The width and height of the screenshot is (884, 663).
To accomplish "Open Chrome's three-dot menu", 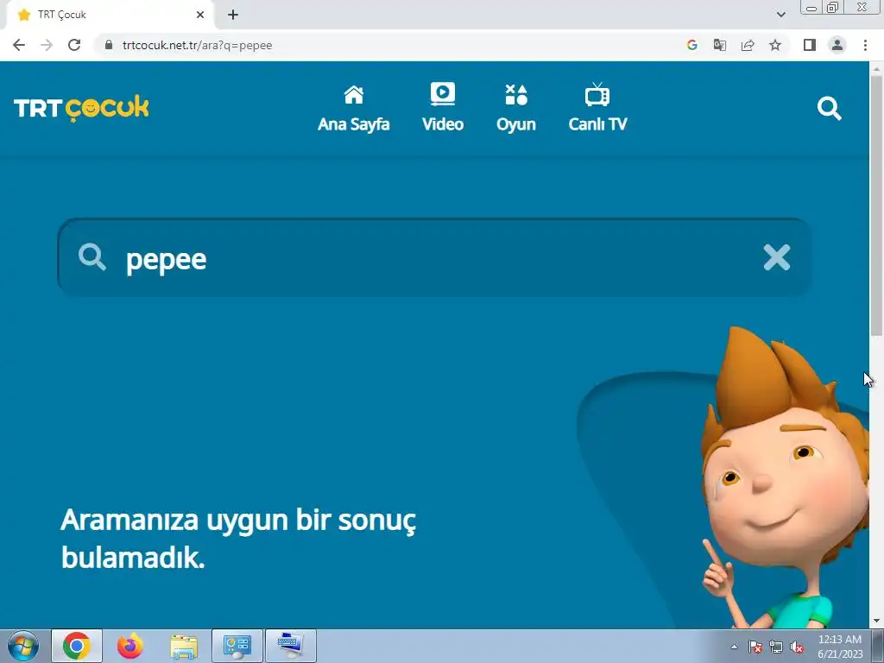I will click(865, 45).
